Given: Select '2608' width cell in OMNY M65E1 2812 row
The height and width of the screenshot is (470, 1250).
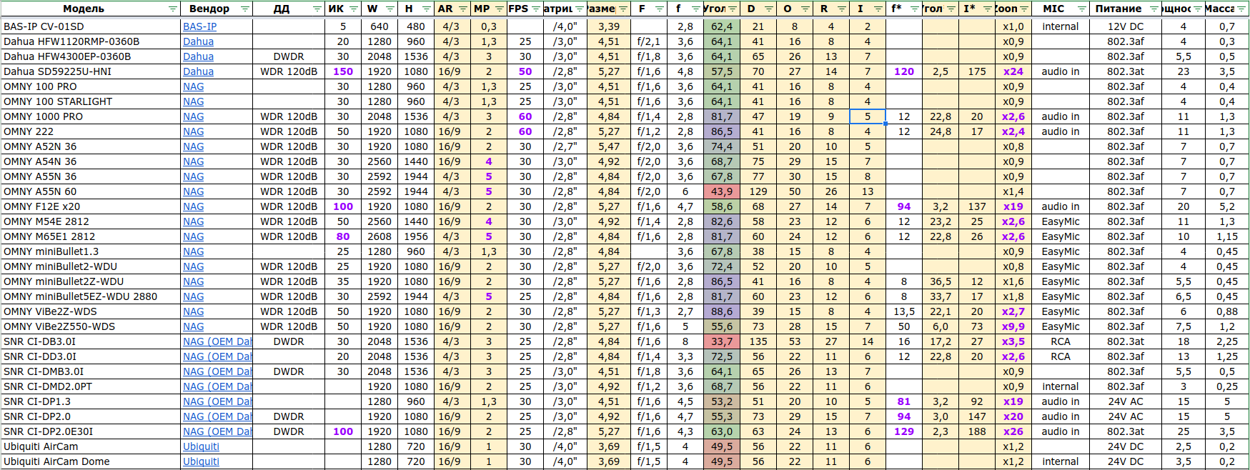Looking at the screenshot, I should click(380, 236).
